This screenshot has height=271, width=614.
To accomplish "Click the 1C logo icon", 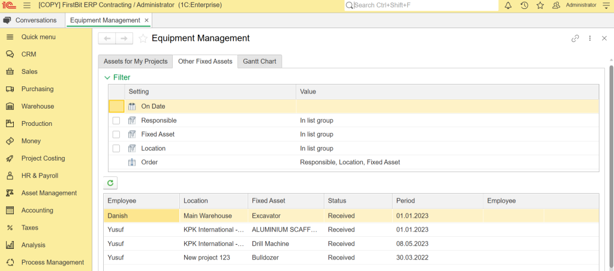I will coord(9,5).
